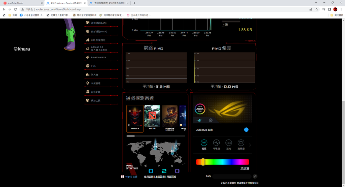Click the FAQ search input field
This screenshot has height=187, width=345.
point(232,176)
